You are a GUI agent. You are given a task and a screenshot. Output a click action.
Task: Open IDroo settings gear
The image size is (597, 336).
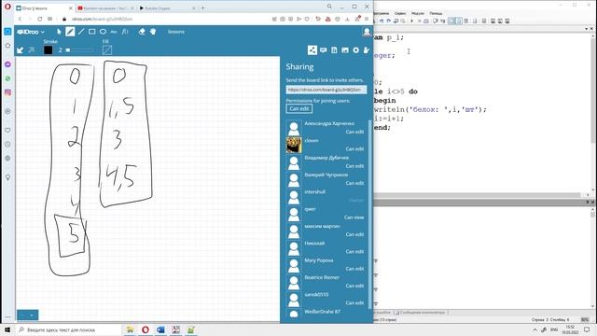coord(355,49)
